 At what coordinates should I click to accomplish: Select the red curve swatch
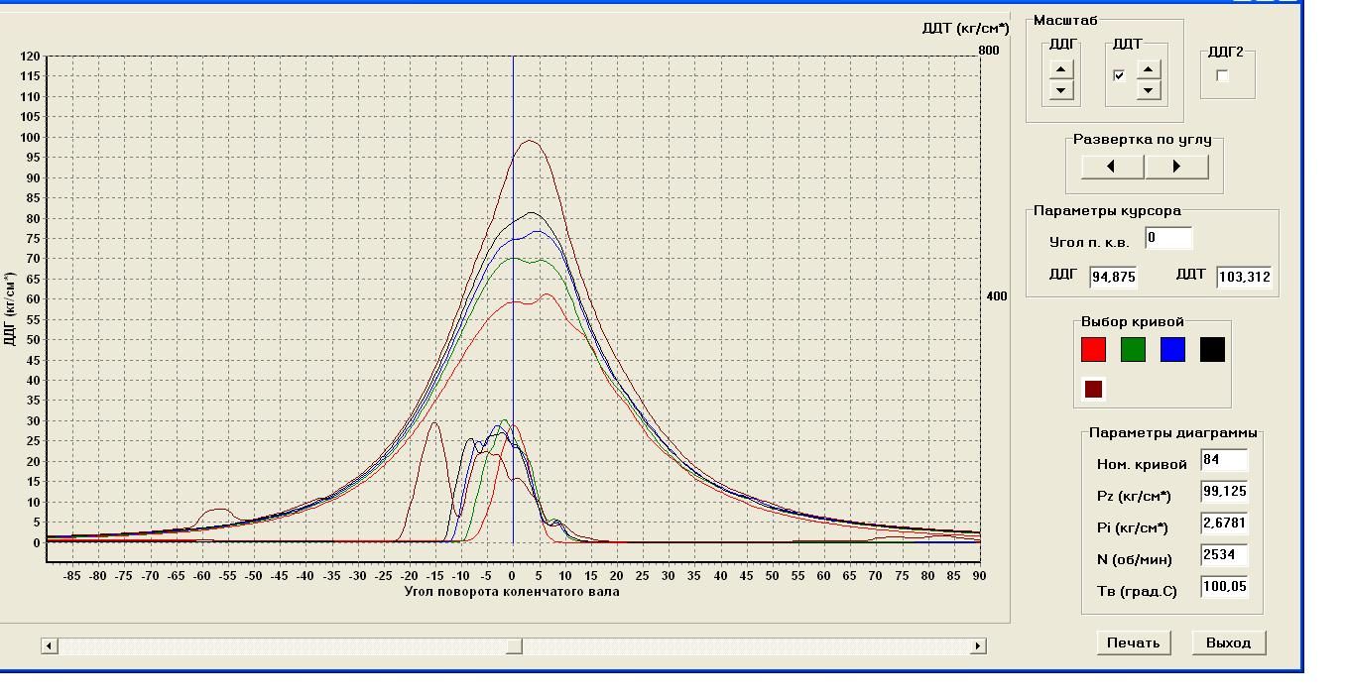(x=1093, y=349)
